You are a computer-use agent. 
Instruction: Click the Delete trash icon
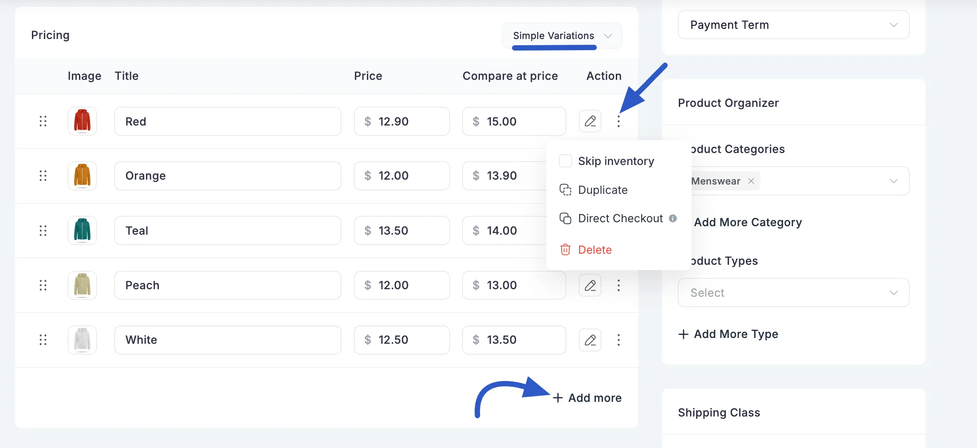(565, 250)
